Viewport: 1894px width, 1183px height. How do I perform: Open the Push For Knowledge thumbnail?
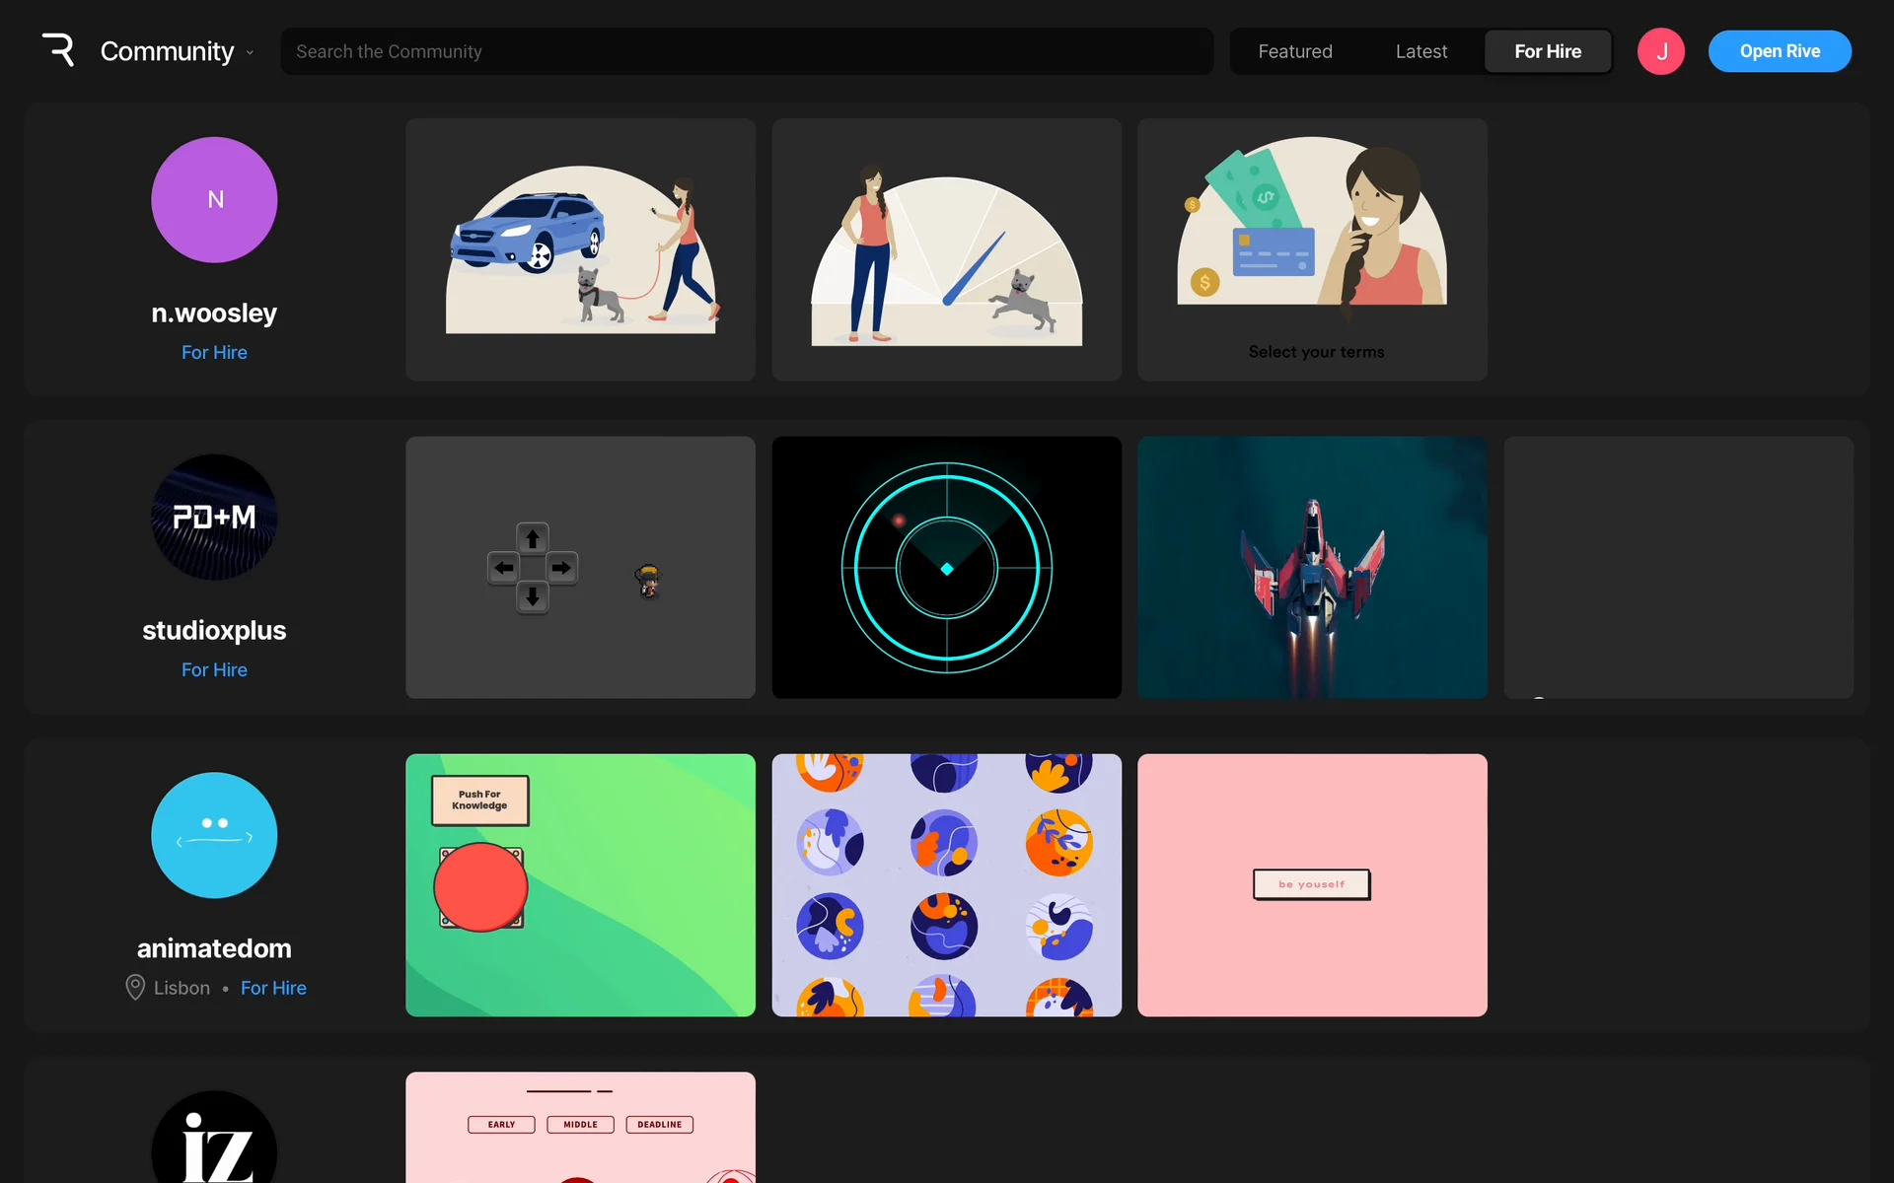click(580, 885)
